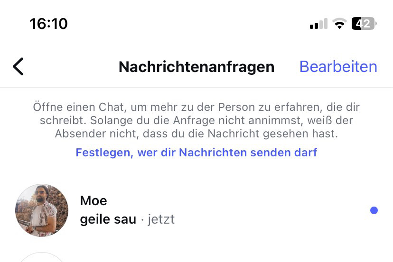Tap the Nachrichtenanfragen page title
Screen dimensions: 393x262
(x=196, y=67)
